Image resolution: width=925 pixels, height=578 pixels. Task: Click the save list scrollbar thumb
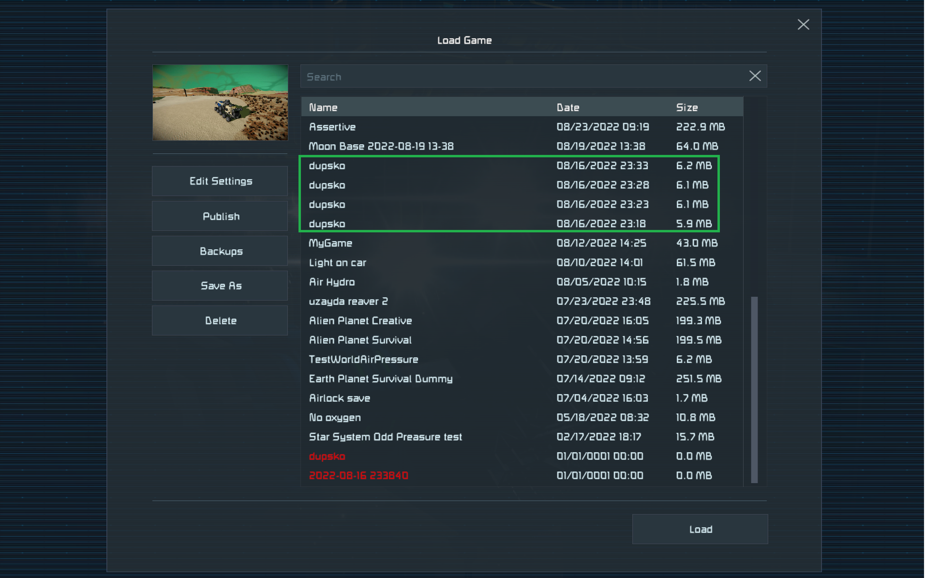754,389
